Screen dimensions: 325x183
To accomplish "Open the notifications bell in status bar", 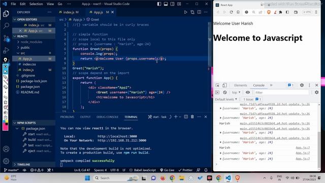I will 206,170.
